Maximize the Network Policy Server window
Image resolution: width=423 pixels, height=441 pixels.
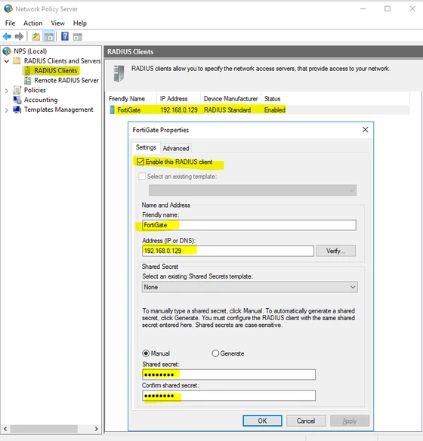point(387,9)
